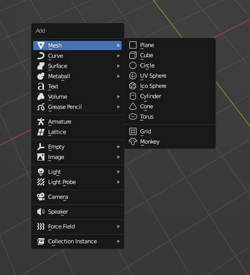Click the Grid mesh icon
Image resolution: width=250 pixels, height=275 pixels.
pyautogui.click(x=133, y=131)
